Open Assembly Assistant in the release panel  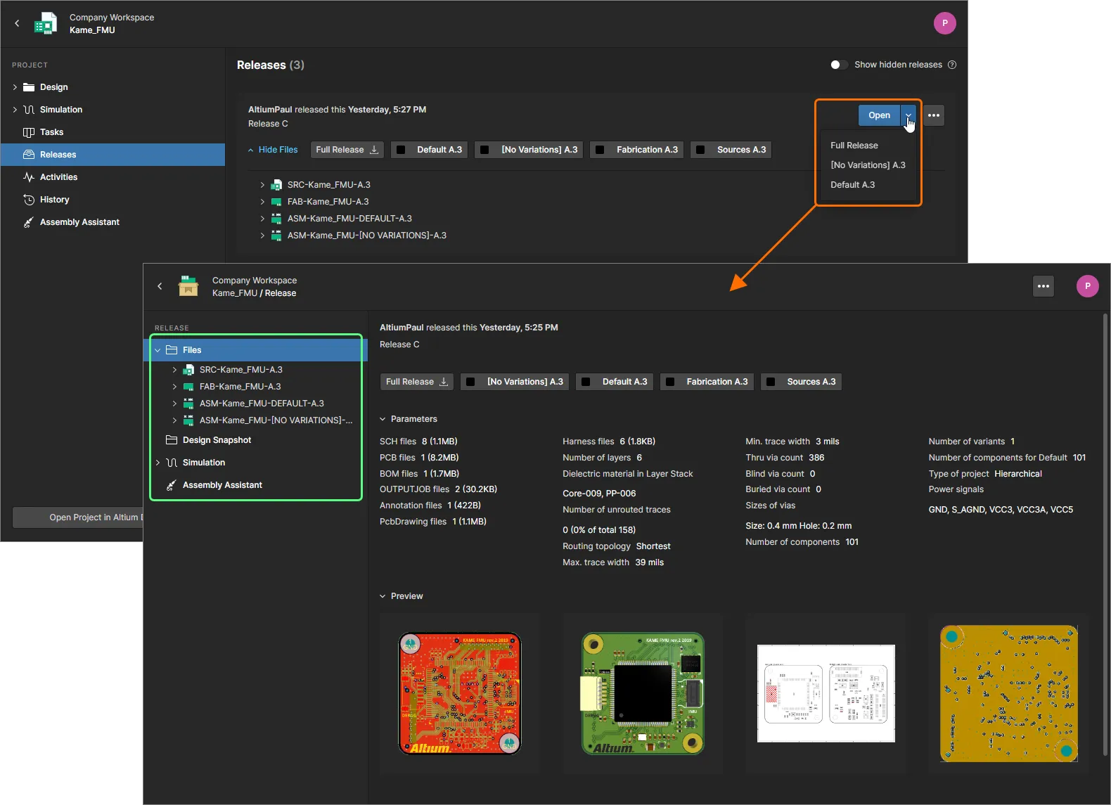[222, 485]
